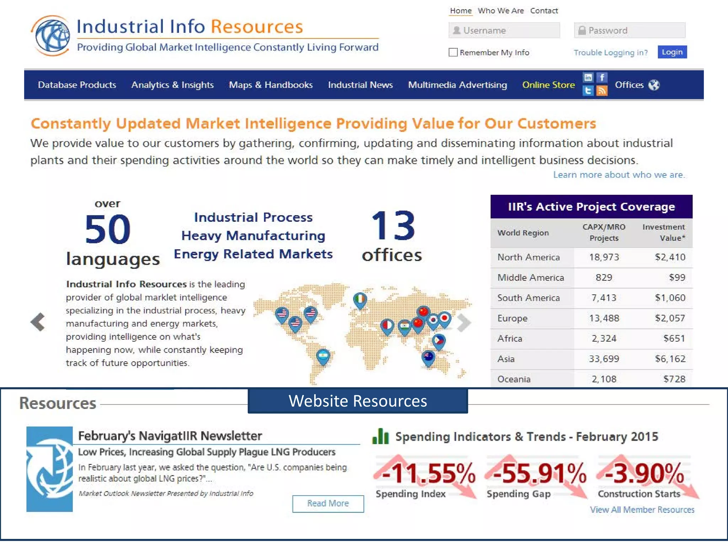Image resolution: width=728 pixels, height=546 pixels.
Task: Open the Facebook social icon
Action: click(x=602, y=77)
